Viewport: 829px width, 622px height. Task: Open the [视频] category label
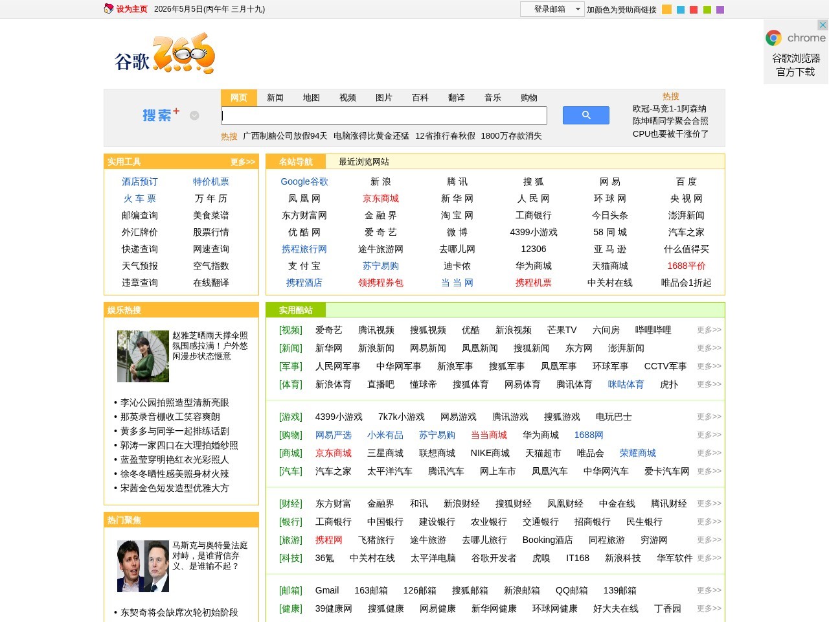pos(291,330)
